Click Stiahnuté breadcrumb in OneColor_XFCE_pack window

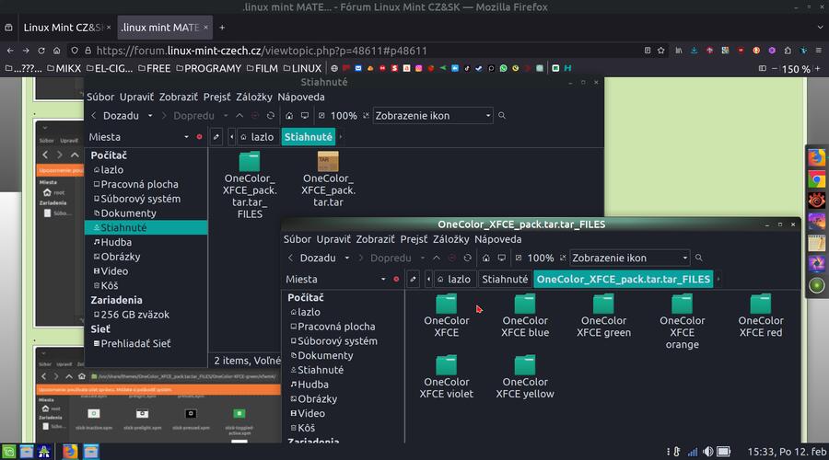tap(505, 279)
